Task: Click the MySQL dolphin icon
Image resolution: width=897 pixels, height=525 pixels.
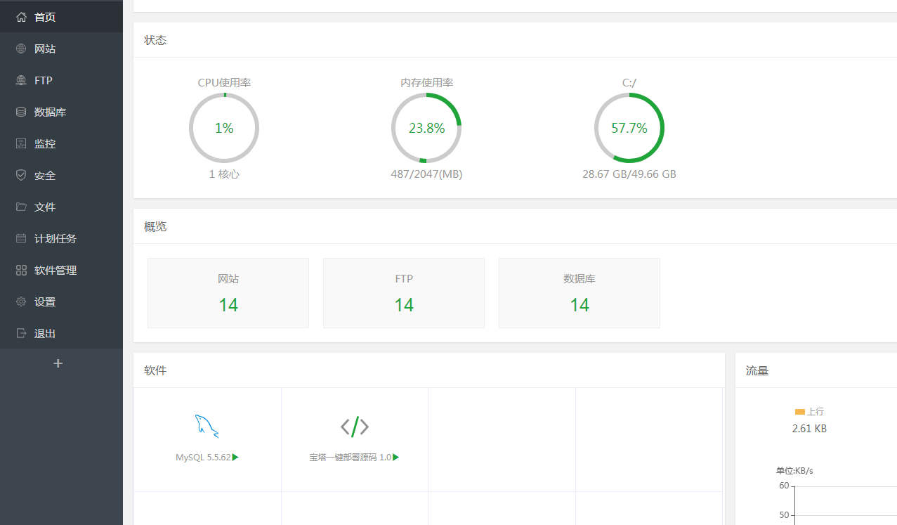Action: [x=207, y=427]
